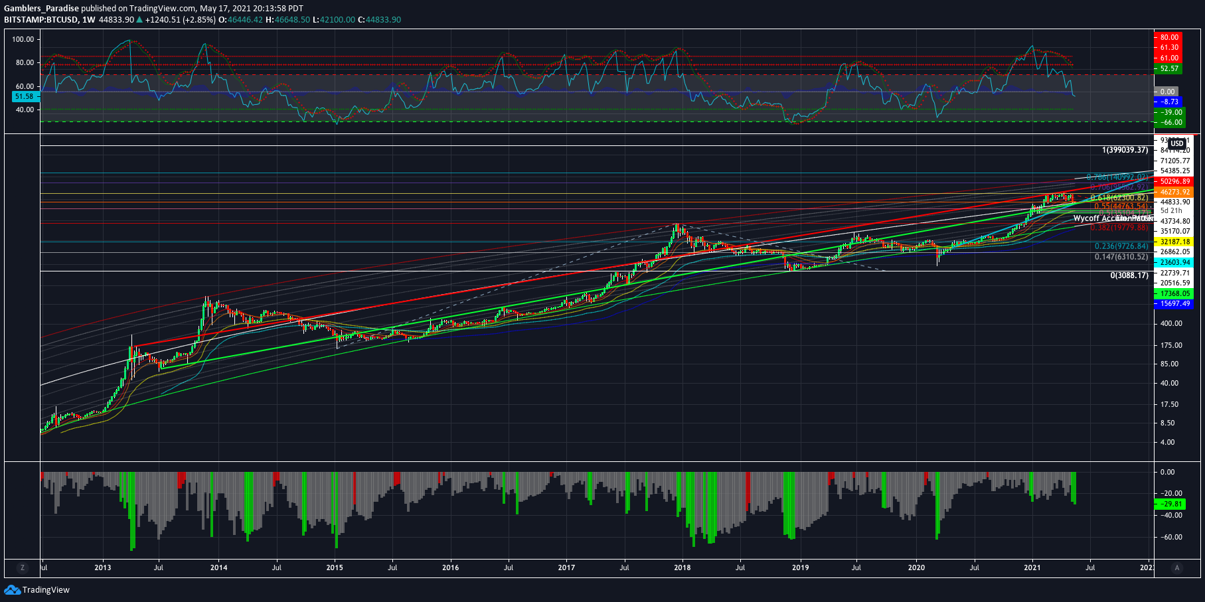Click the +1240.51 (+2.85%) change value

point(181,20)
